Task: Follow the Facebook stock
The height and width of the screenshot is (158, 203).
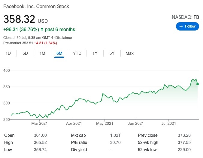Action: point(187,26)
